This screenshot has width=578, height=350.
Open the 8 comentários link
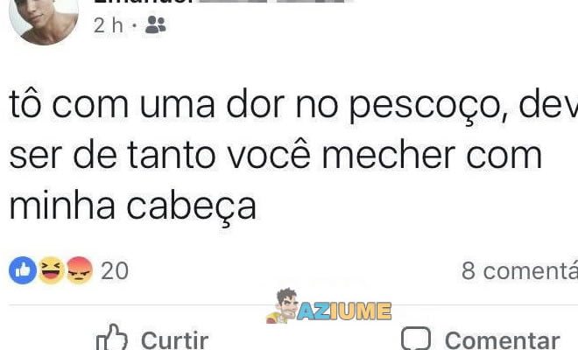519,271
